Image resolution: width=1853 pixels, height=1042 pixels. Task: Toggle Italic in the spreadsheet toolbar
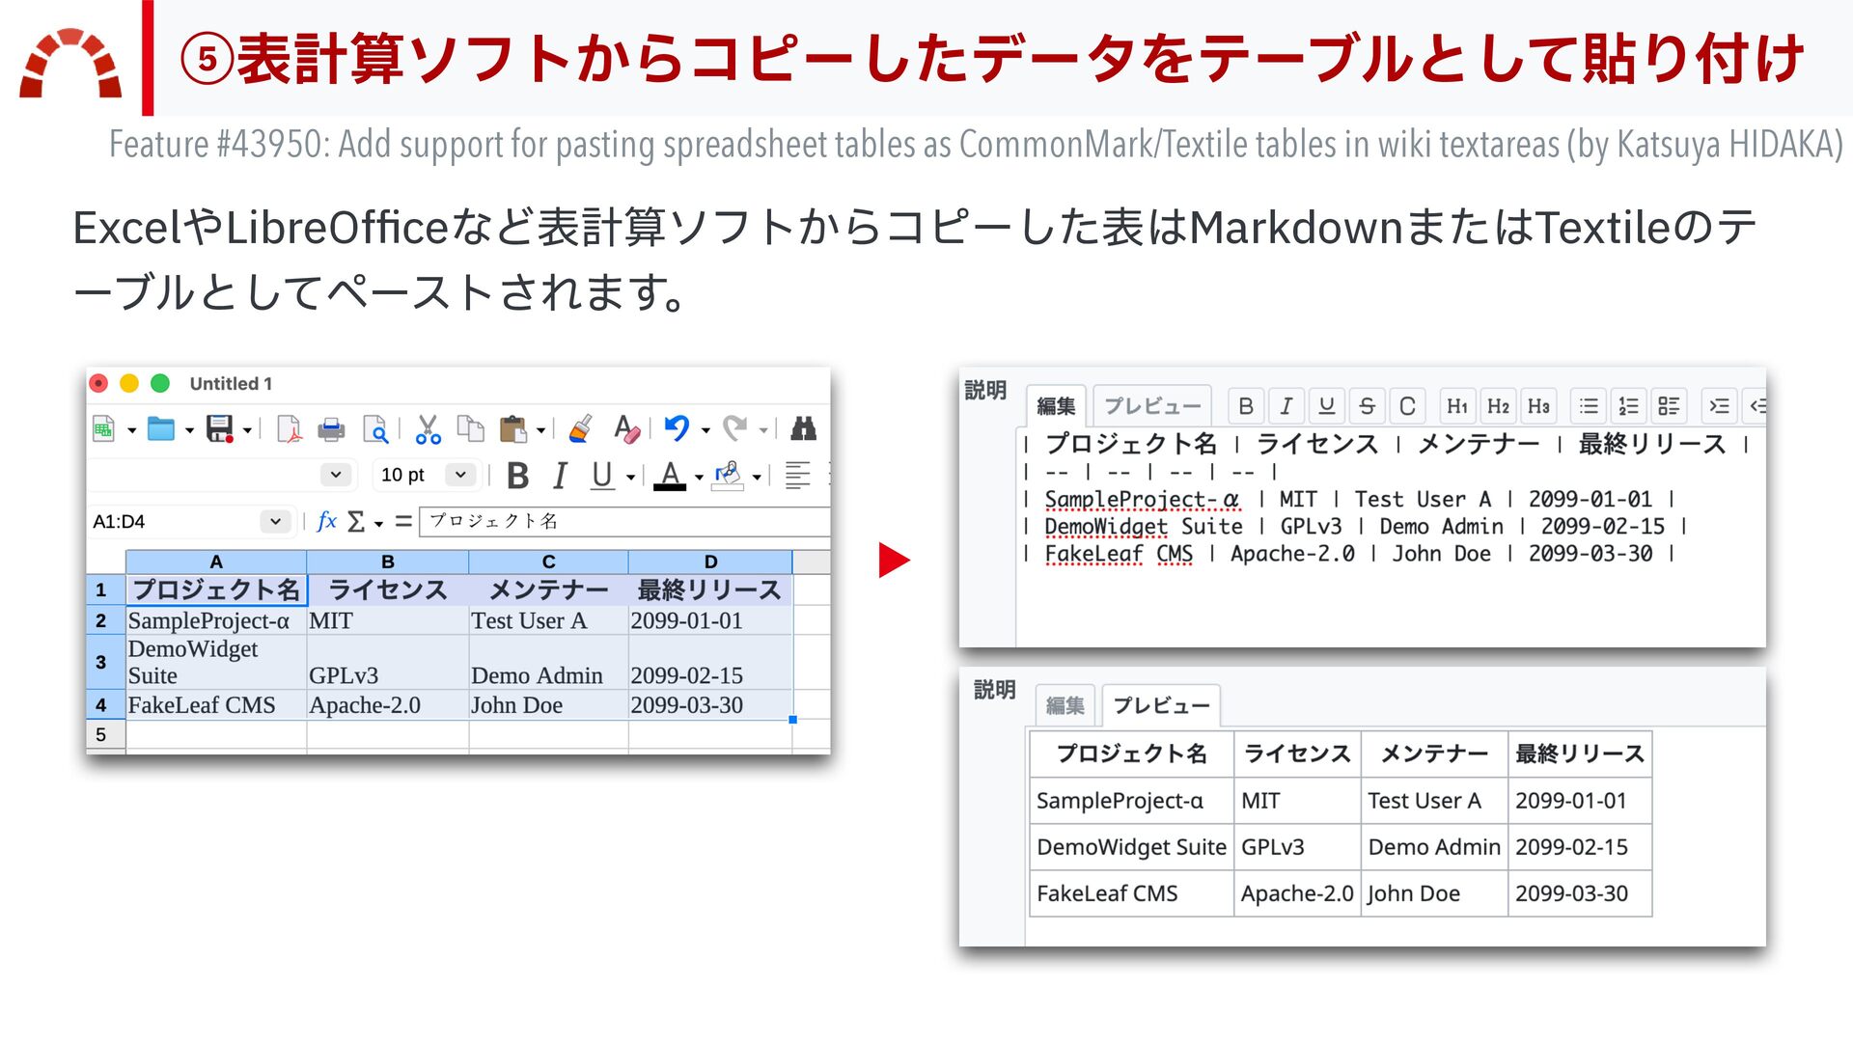[560, 476]
